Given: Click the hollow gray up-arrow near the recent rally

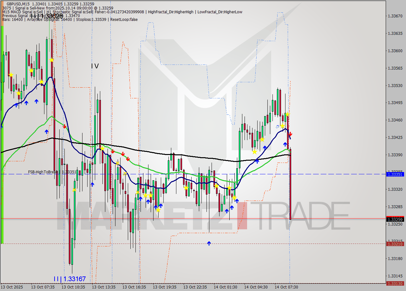Looking at the screenshot, I should click(277, 126).
